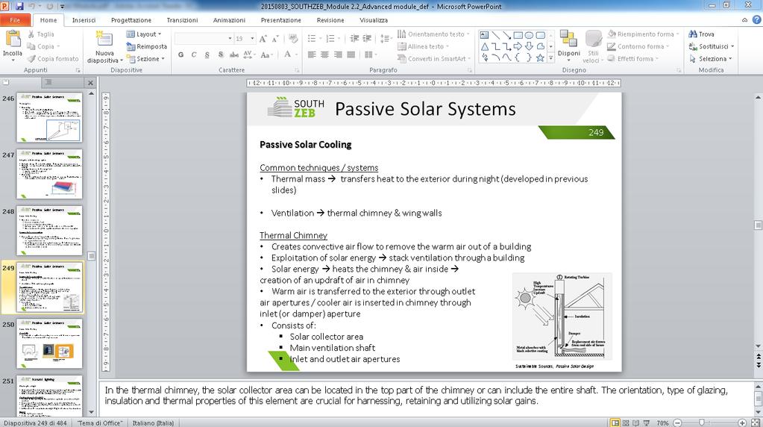The height and width of the screenshot is (427, 763).
Task: Increase font size with the large A icon
Action: click(263, 39)
